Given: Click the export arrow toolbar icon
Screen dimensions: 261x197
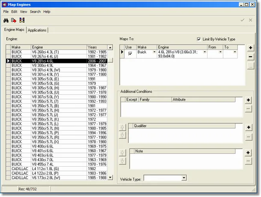Looking at the screenshot, I should [x=14, y=20].
